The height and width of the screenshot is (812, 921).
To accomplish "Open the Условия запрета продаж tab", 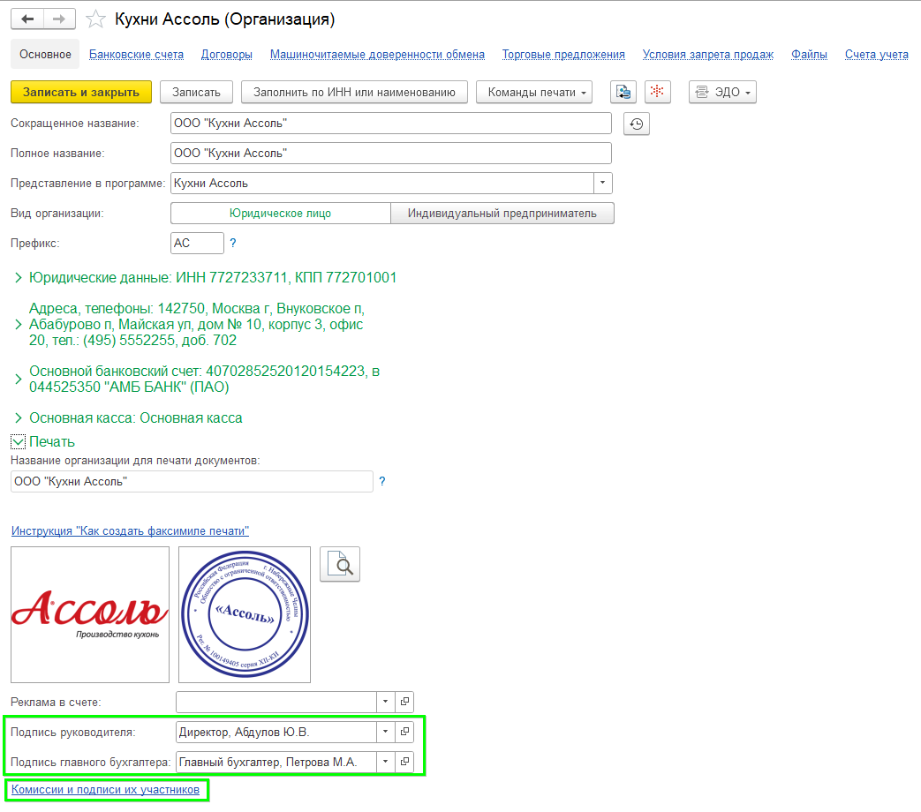I will (708, 55).
